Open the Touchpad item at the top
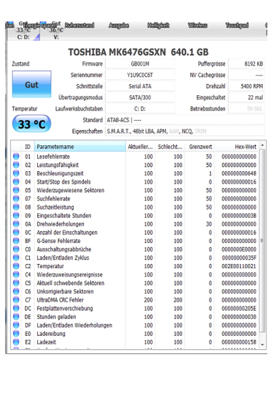Screen dimensions: 272x408 pos(237,26)
